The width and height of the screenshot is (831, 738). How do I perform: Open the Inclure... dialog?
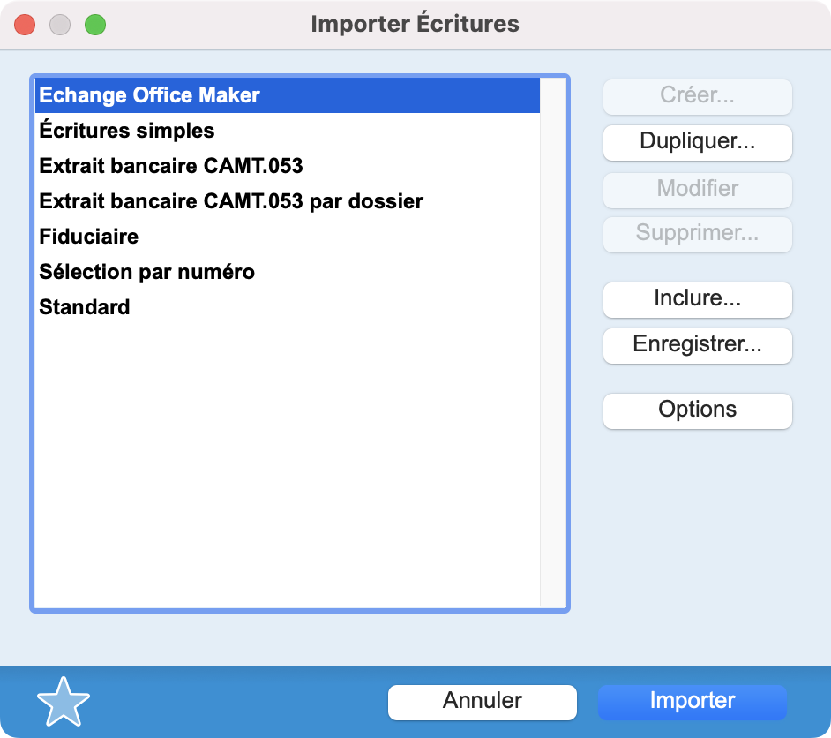tap(698, 299)
